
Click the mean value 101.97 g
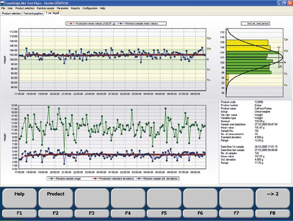pos(260,128)
